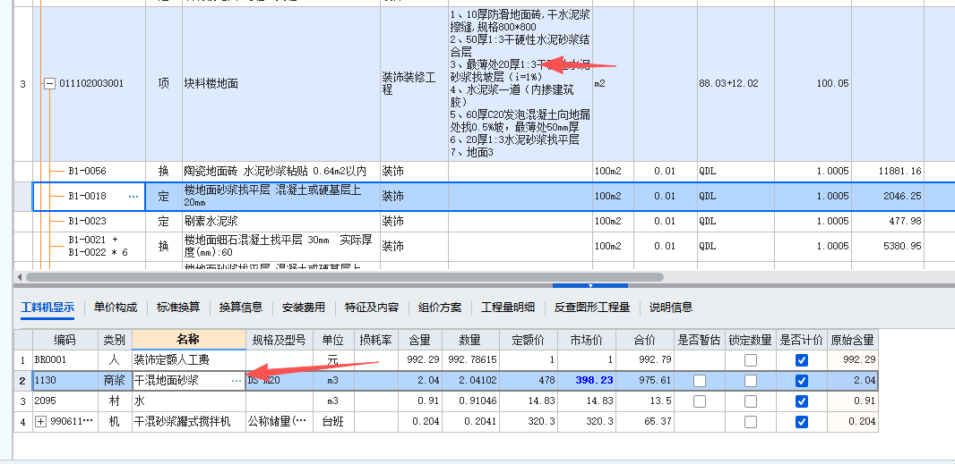Open the 反查图形工程量 tab
The height and width of the screenshot is (464, 955).
coord(591,308)
